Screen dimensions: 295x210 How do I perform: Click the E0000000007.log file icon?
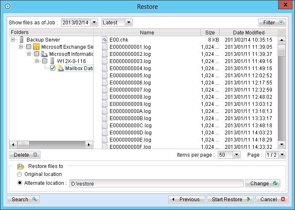tap(105, 89)
